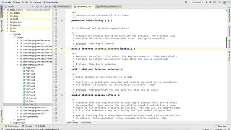Expand the com.shengsiyuan.thrift package

17,113
